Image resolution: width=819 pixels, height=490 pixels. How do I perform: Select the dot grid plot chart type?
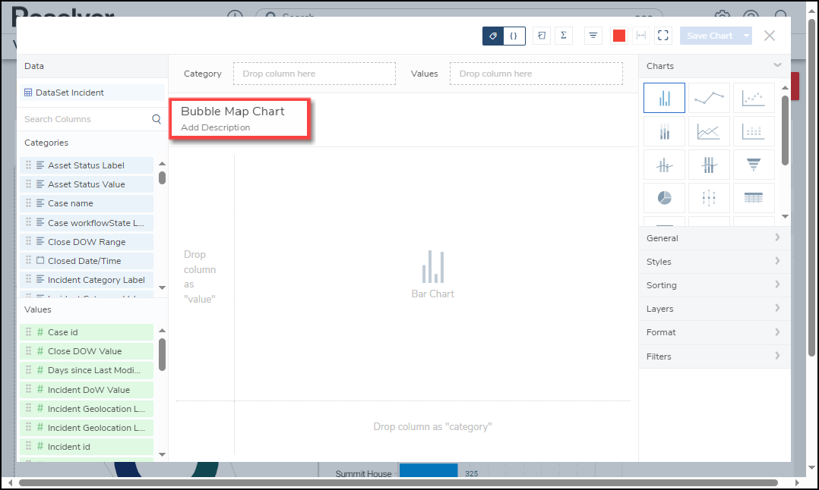tap(753, 130)
